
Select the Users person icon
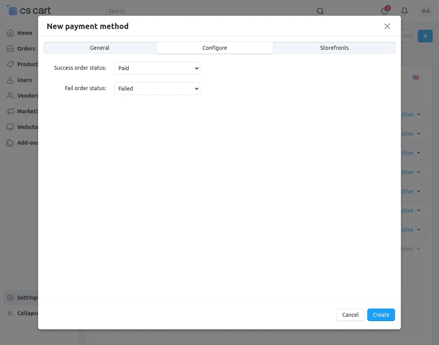[10, 80]
